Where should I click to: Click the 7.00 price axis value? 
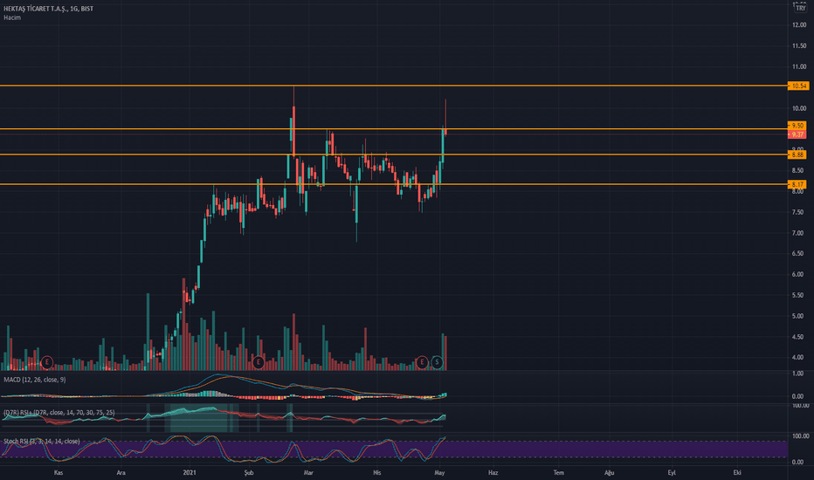click(x=797, y=233)
